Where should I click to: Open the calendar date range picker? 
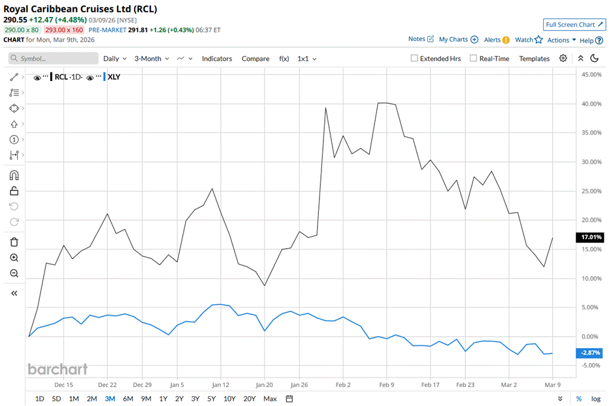click(x=289, y=399)
